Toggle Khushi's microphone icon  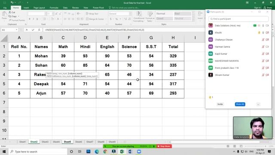[263, 33]
